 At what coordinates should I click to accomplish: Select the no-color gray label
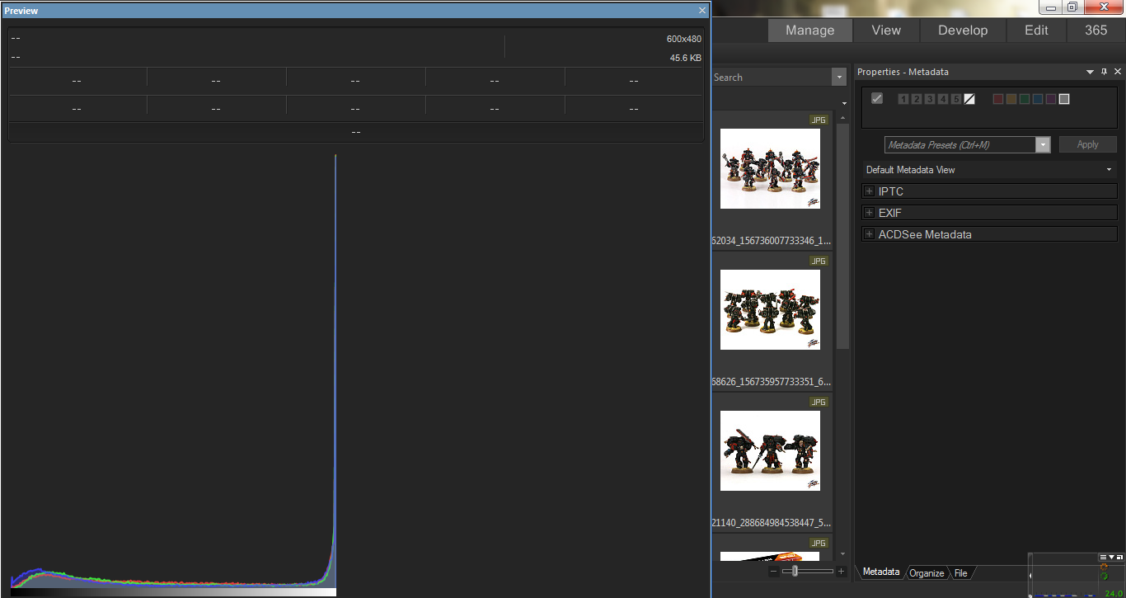click(x=1064, y=99)
